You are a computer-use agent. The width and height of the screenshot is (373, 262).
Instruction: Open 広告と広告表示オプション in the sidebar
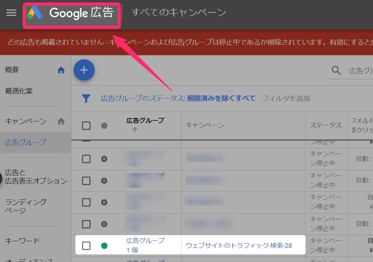36,177
